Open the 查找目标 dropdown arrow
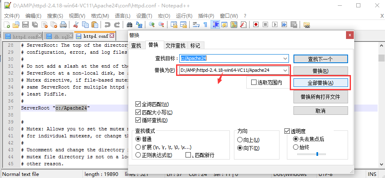 click(x=285, y=59)
